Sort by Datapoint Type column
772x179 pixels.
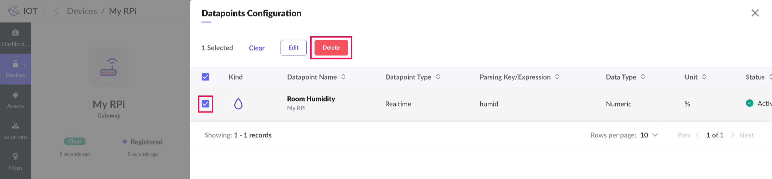pos(438,77)
